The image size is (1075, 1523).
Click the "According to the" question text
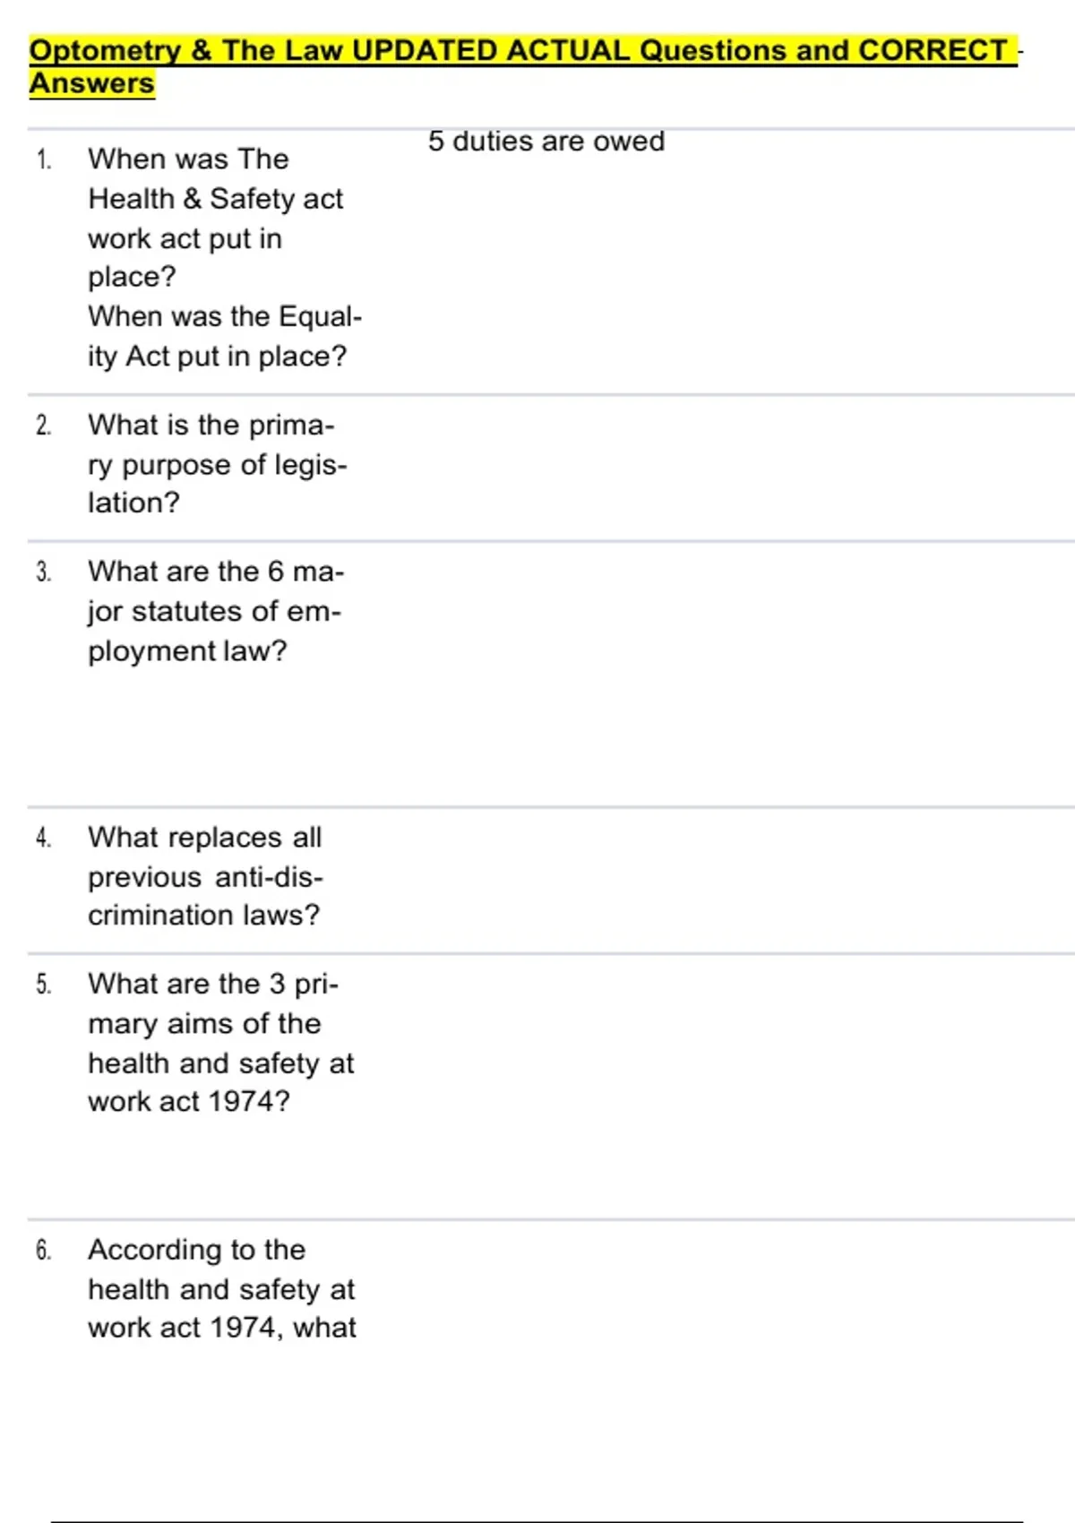point(196,1250)
